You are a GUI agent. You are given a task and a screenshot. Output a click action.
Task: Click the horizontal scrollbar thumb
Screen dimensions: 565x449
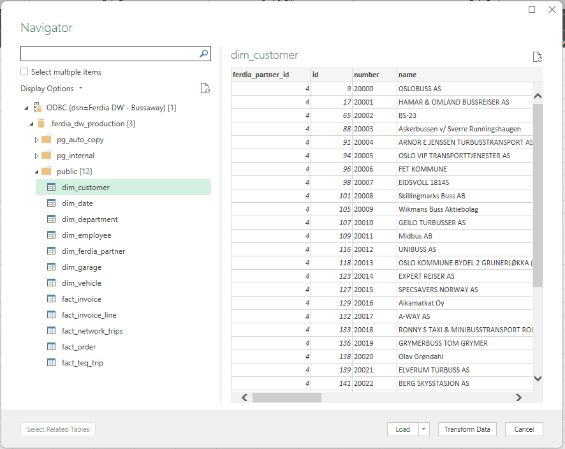click(x=287, y=397)
